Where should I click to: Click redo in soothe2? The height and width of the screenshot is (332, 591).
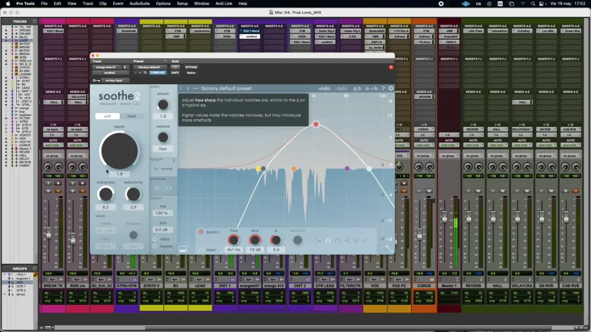coord(342,88)
